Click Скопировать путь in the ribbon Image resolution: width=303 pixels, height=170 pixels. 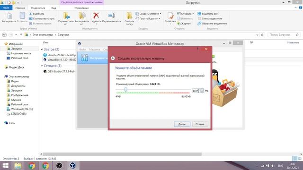click(42, 19)
